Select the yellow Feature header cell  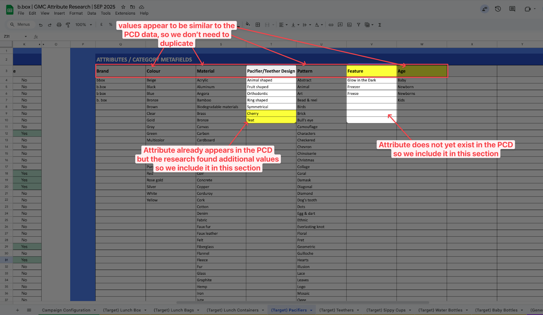coord(371,71)
